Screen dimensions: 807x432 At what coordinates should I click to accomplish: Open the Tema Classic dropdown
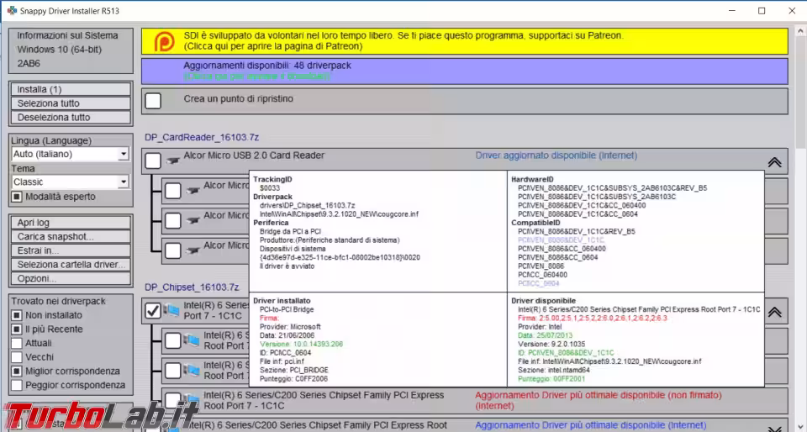[123, 182]
